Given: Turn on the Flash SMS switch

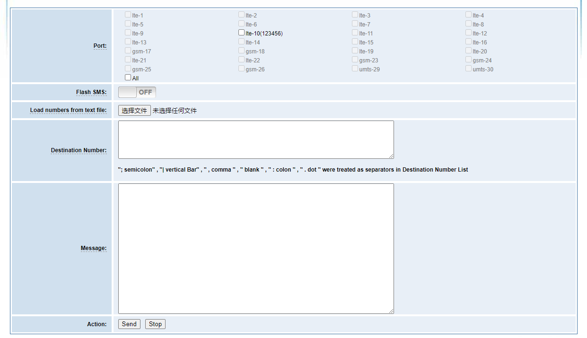Looking at the screenshot, I should click(137, 92).
